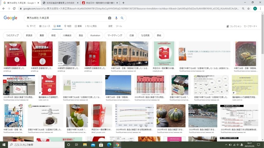The width and height of the screenshot is (264, 148).
Task: Open Mail app from taskbar
Action: [x=93, y=145]
